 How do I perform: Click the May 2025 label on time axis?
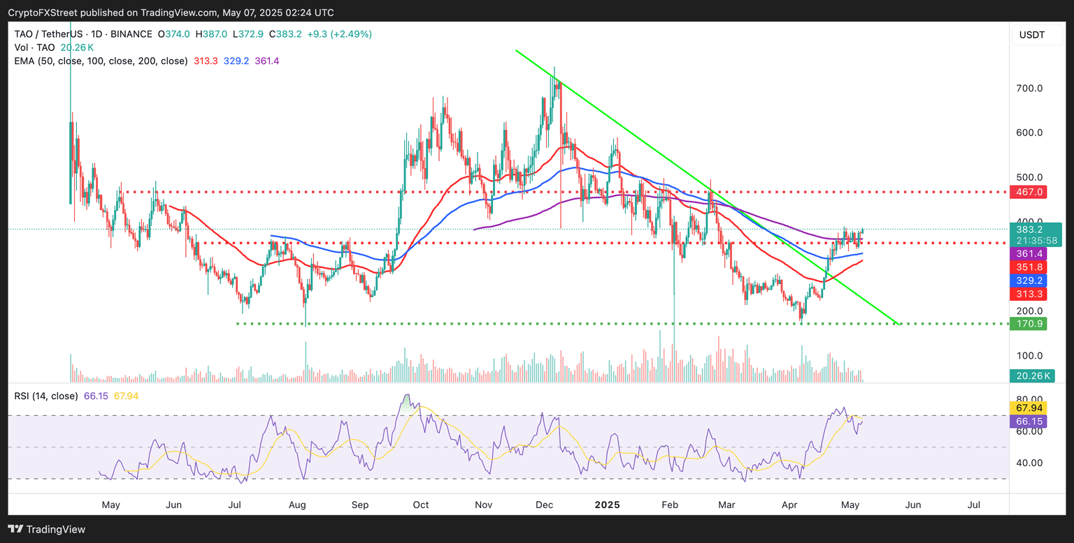pos(850,504)
